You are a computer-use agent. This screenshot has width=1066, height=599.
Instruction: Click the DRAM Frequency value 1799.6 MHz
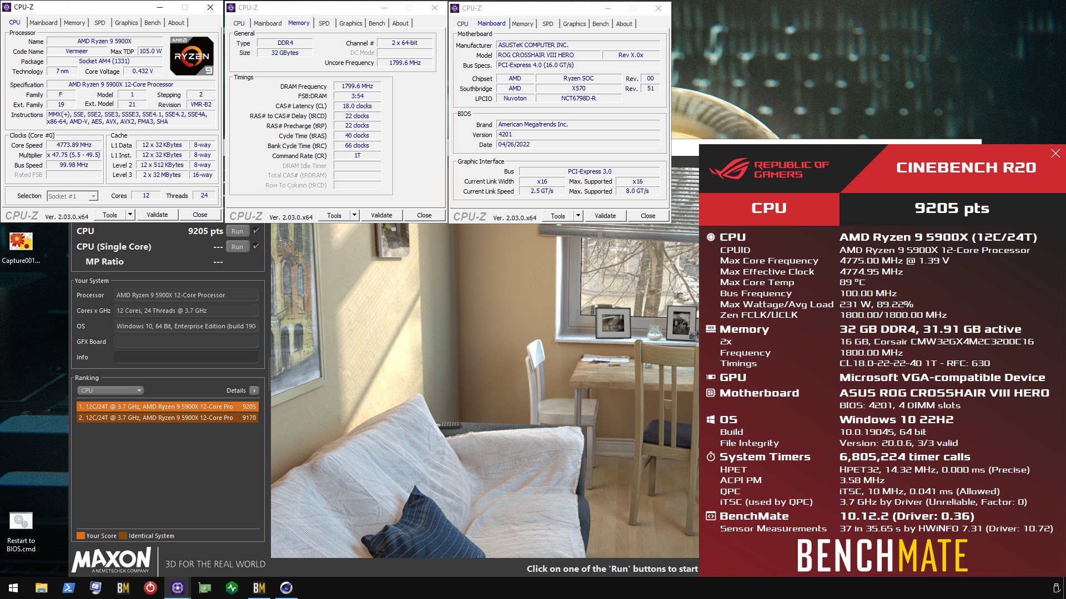coord(357,86)
